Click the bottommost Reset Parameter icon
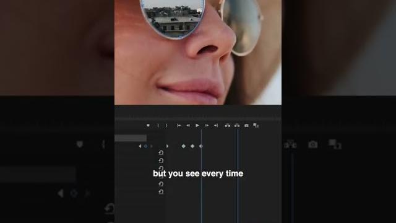 pos(161,191)
